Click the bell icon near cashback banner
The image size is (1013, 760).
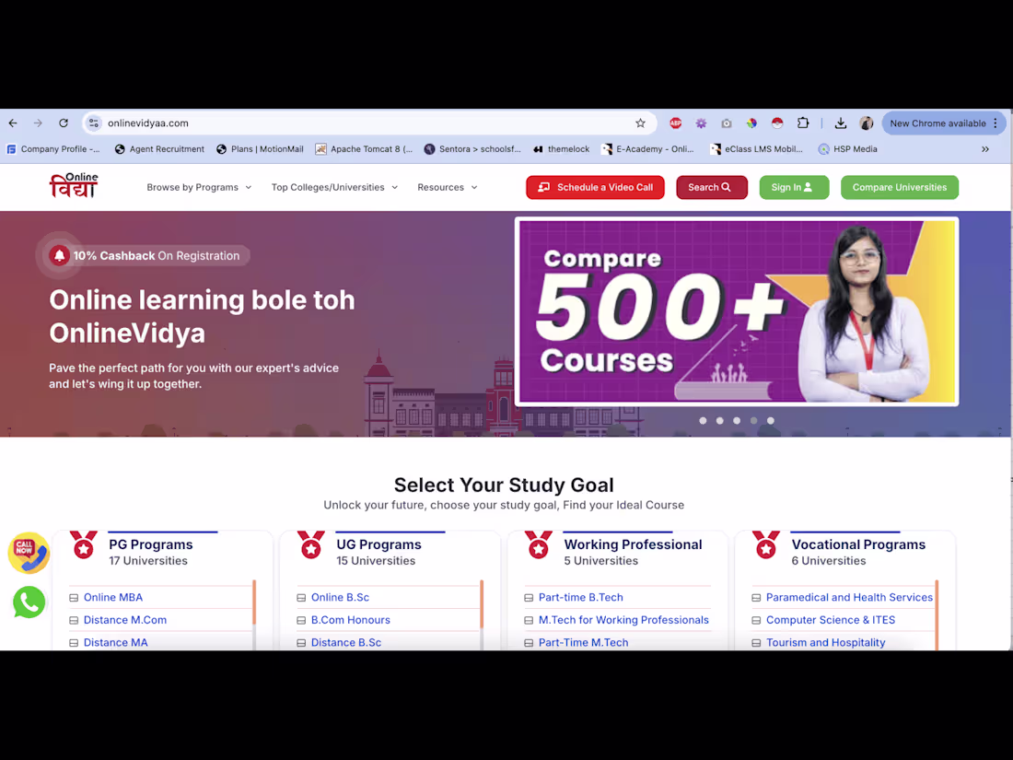tap(59, 255)
